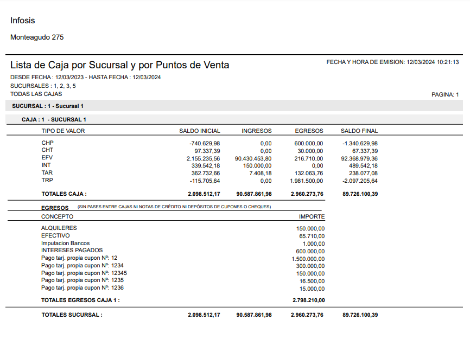
Task: Click the TIPO DE VALOR column header
Action: coord(63,131)
